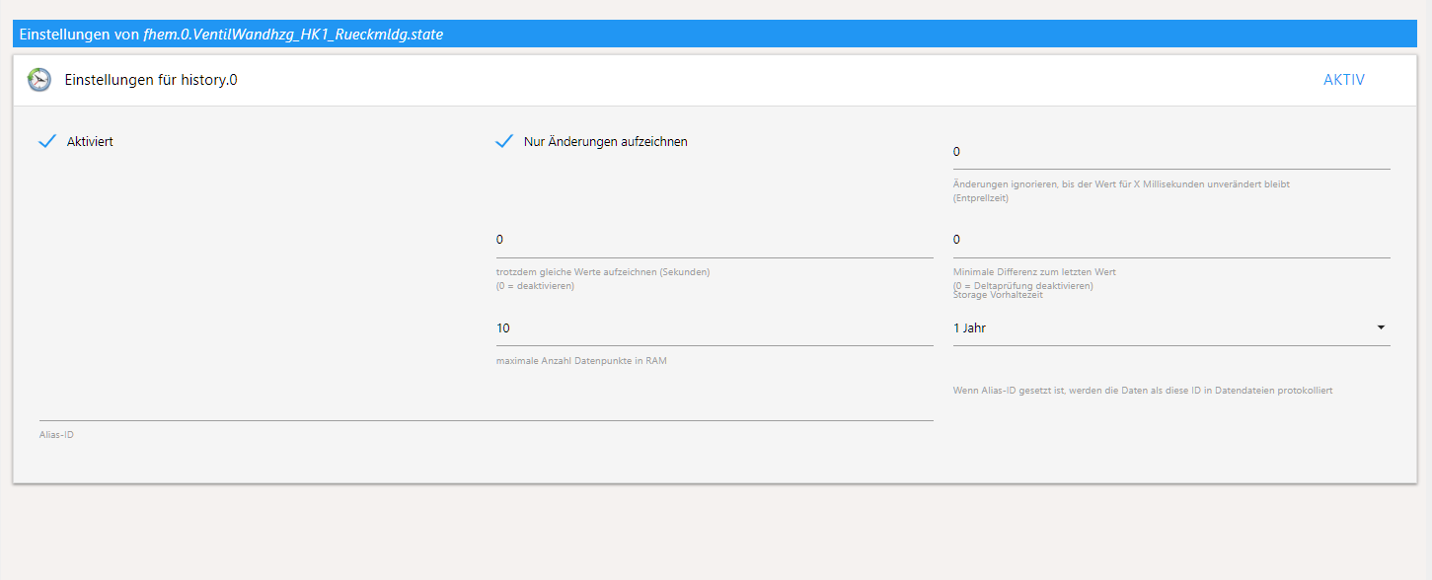Collapse the Einstellungen für history.0 header
This screenshot has height=580, width=1432.
point(716,80)
